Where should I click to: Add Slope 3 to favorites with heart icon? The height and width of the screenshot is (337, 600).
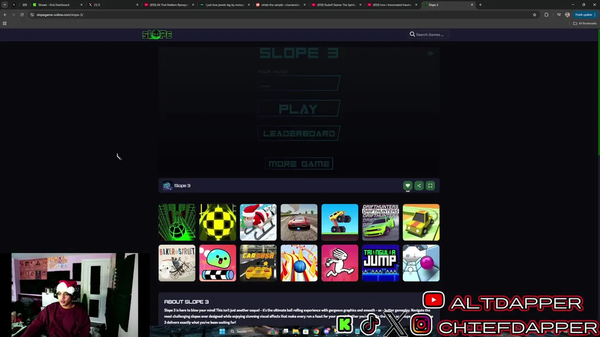click(x=408, y=186)
